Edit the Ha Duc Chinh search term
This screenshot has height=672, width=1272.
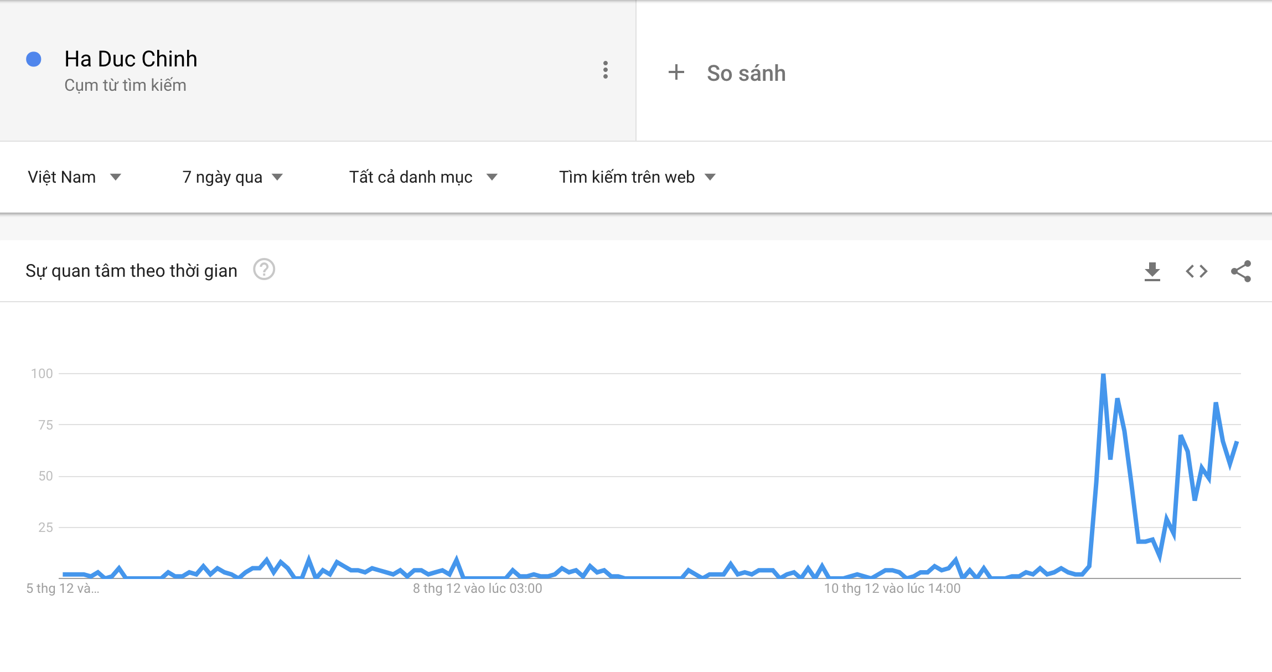[x=131, y=59]
